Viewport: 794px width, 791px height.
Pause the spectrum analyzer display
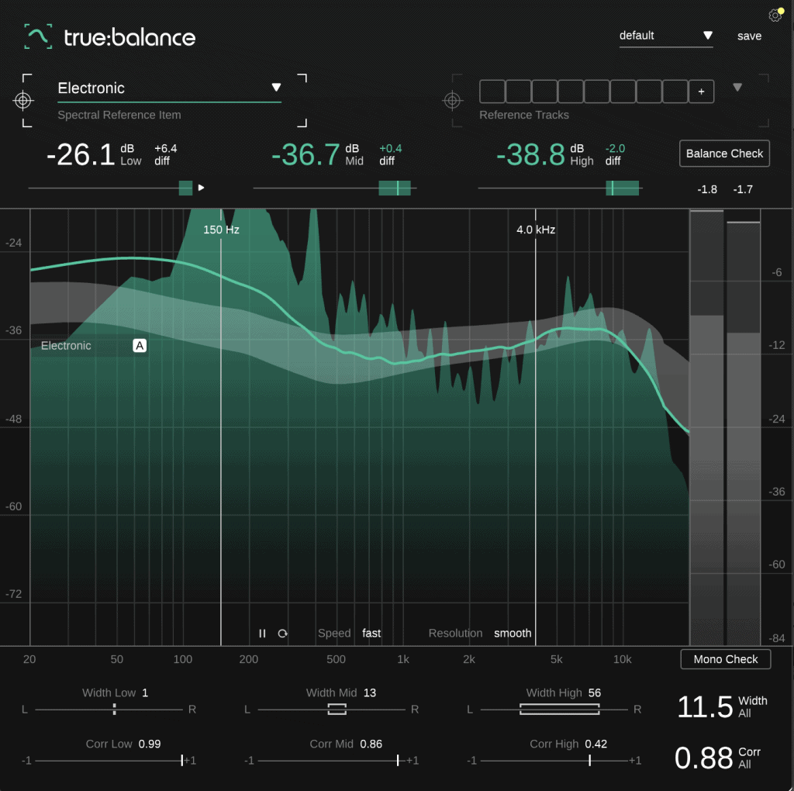[262, 634]
